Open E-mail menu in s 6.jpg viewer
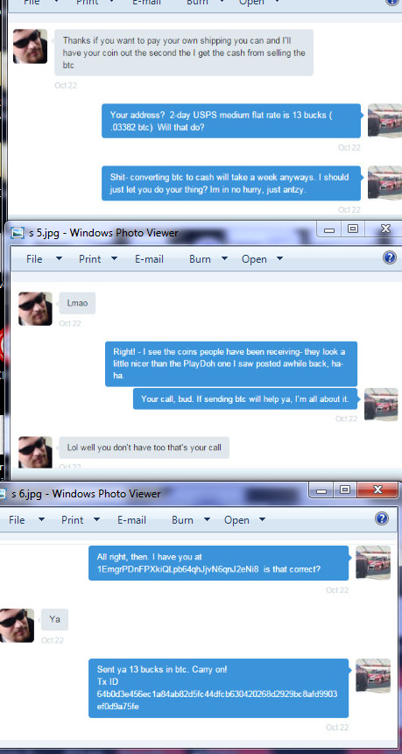Screen dimensions: 402x754 pos(131,520)
